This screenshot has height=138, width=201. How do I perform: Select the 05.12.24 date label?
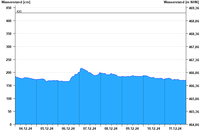point(47,129)
